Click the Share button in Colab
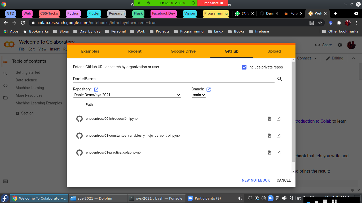 point(323,45)
